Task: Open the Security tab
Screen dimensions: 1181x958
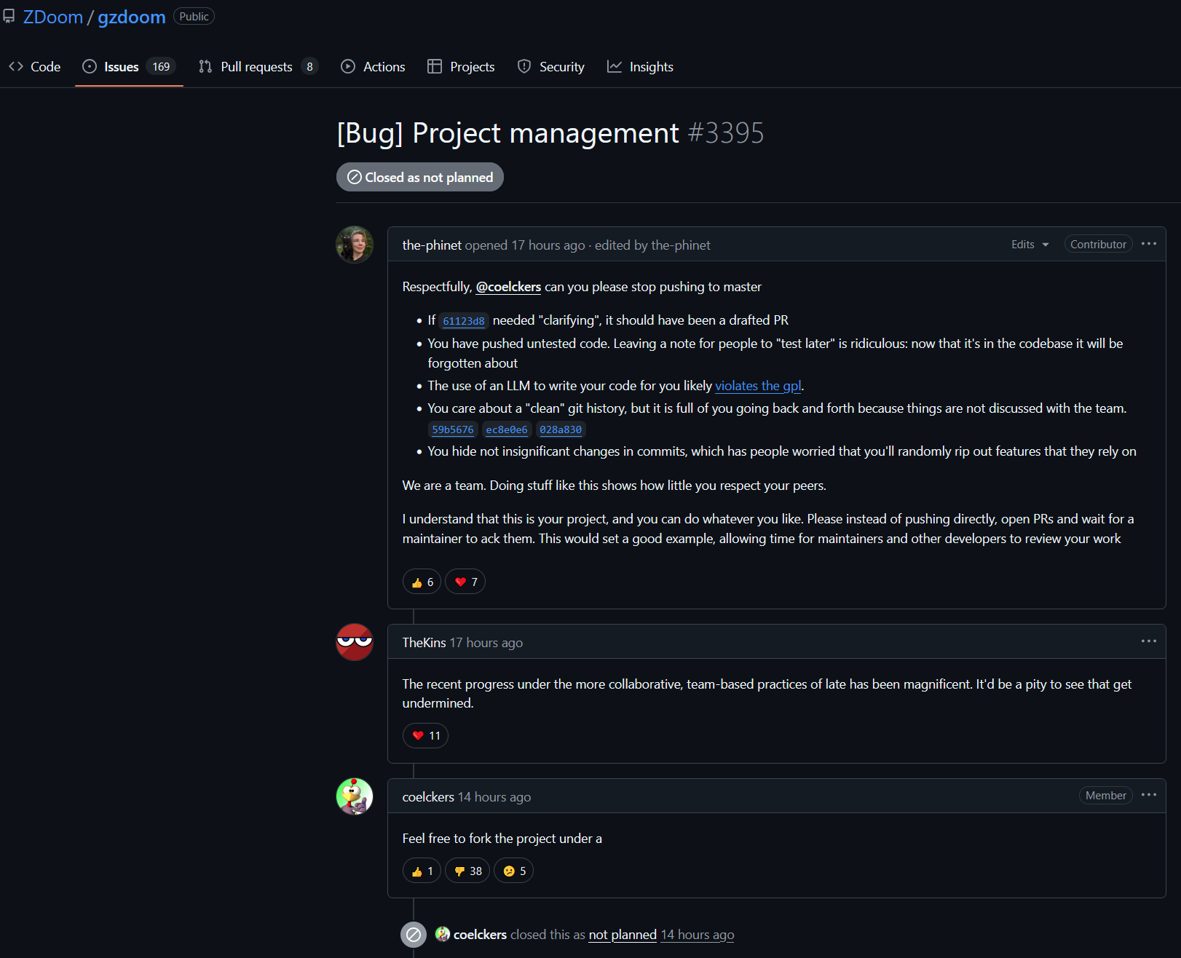Action: pyautogui.click(x=551, y=67)
